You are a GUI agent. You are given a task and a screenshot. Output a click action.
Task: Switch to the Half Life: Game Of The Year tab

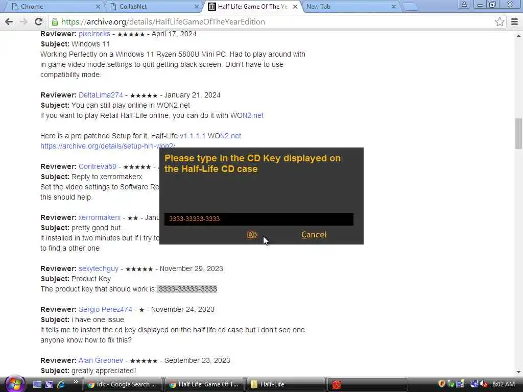tap(252, 7)
